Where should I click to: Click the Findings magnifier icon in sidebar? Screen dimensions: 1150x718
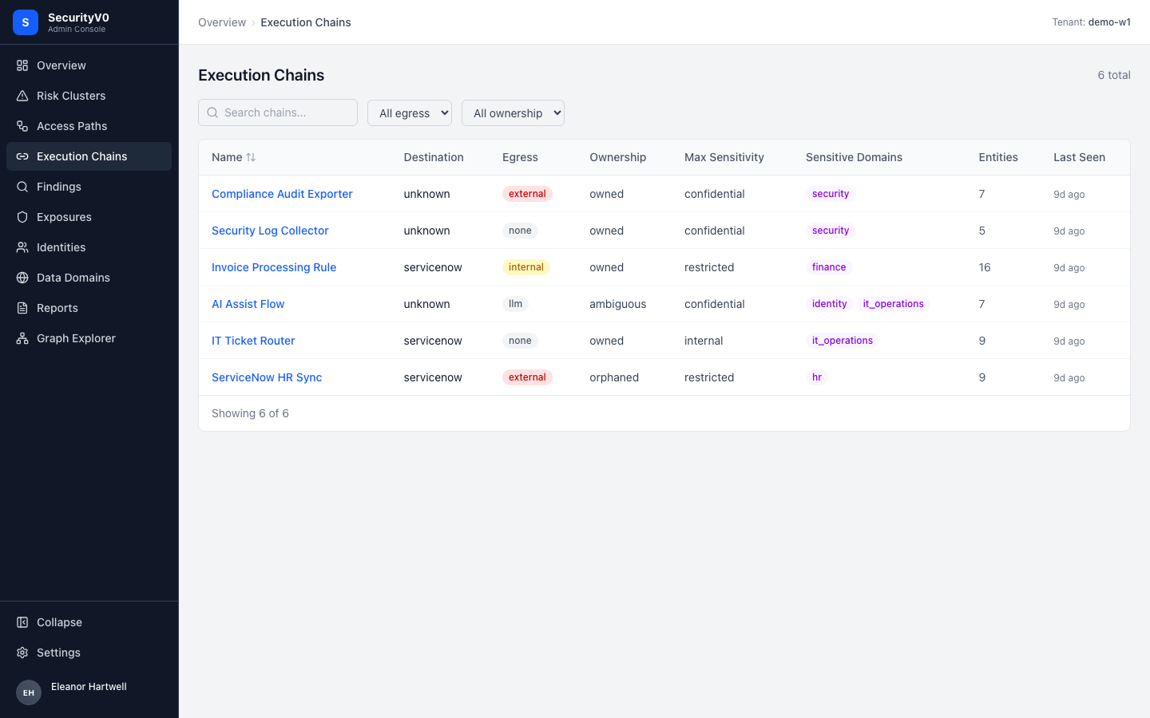(x=22, y=187)
